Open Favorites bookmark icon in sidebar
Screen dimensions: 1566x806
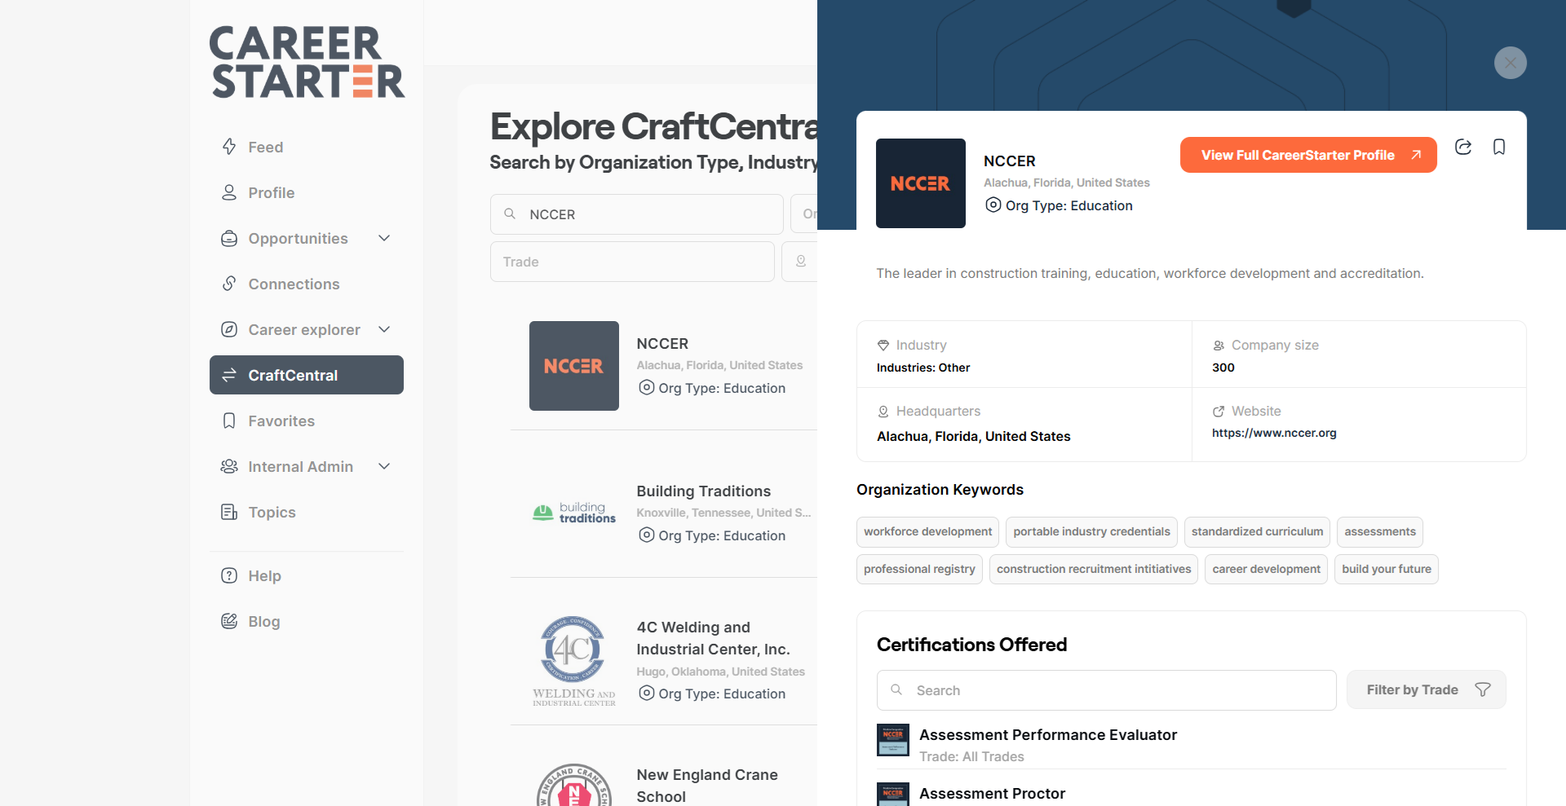(x=229, y=421)
